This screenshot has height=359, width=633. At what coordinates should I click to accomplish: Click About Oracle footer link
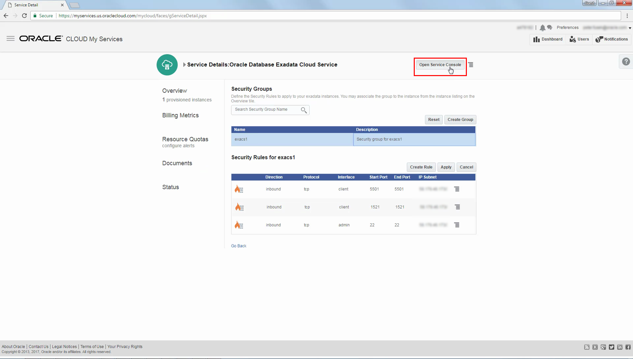(x=13, y=347)
